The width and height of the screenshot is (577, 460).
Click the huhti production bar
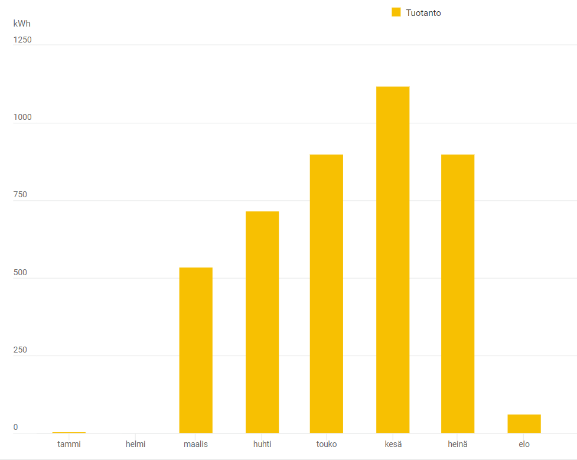[x=262, y=322]
